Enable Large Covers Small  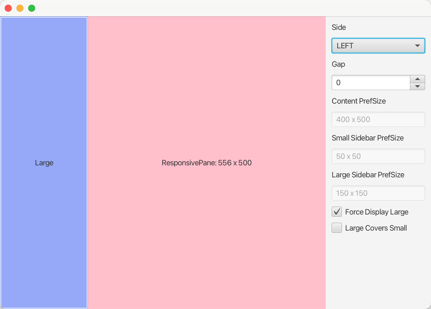(x=337, y=228)
